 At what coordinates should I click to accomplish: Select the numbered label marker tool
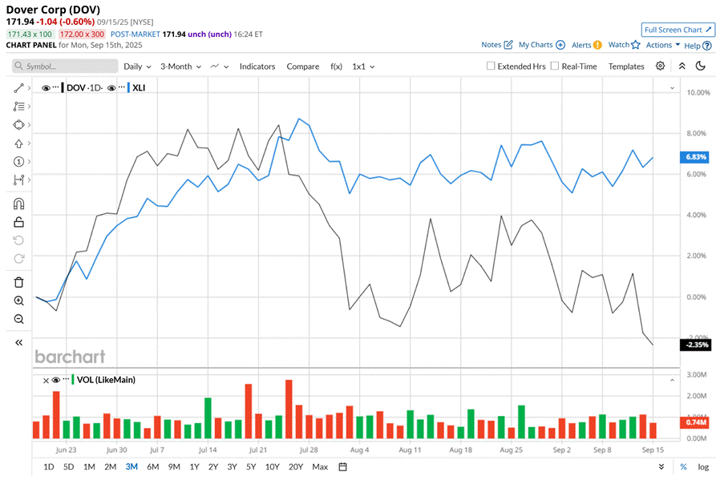point(18,162)
